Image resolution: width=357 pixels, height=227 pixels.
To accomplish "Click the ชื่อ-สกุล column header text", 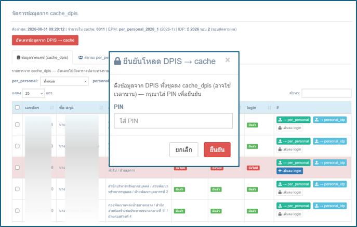I will (x=66, y=108).
